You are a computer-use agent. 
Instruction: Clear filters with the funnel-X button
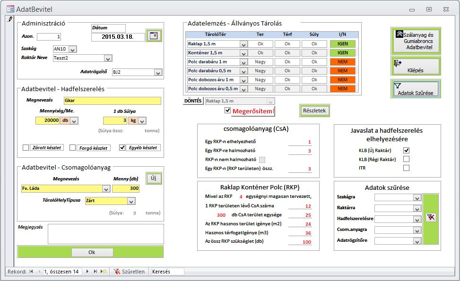click(x=431, y=217)
